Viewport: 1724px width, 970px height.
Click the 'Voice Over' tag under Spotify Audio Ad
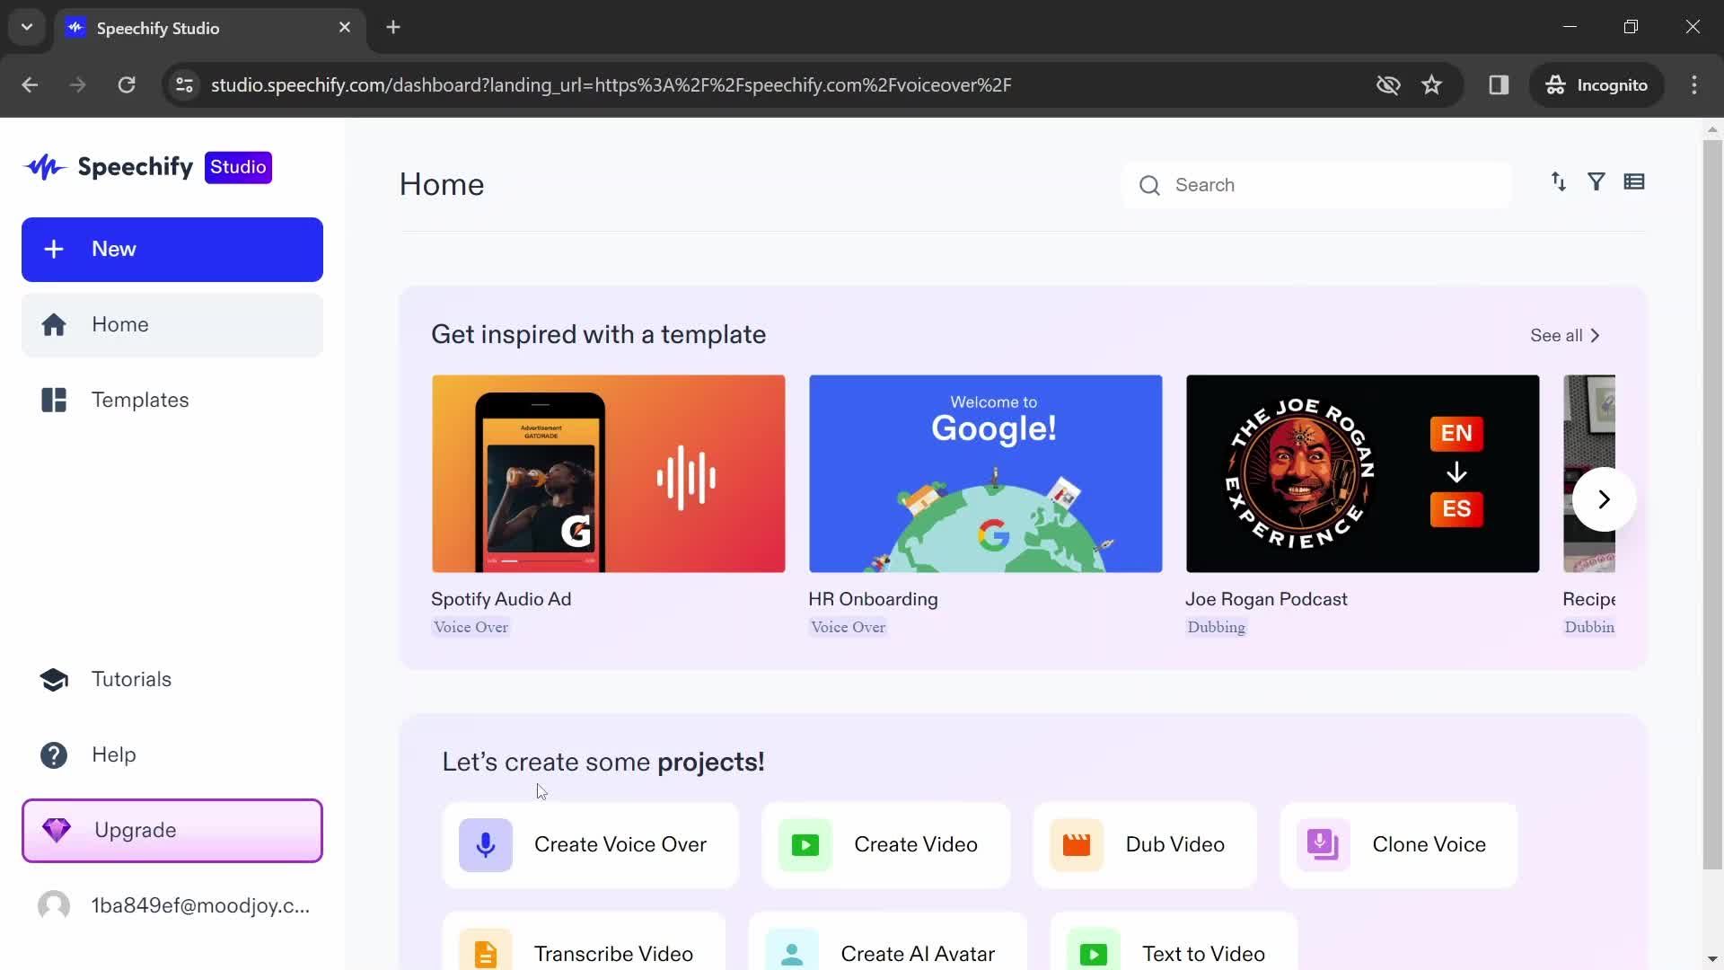(x=471, y=628)
